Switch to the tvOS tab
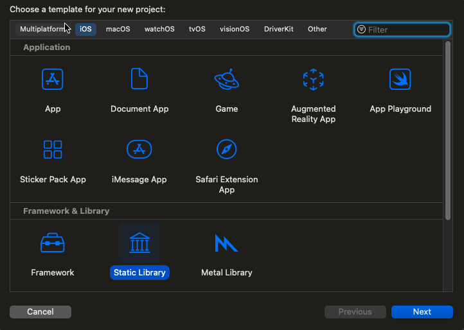Image resolution: width=464 pixels, height=330 pixels. coord(197,30)
